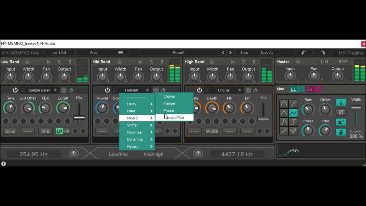Click the High Band lock icon
Screen dimensions: 366x206
pyautogui.click(x=212, y=62)
